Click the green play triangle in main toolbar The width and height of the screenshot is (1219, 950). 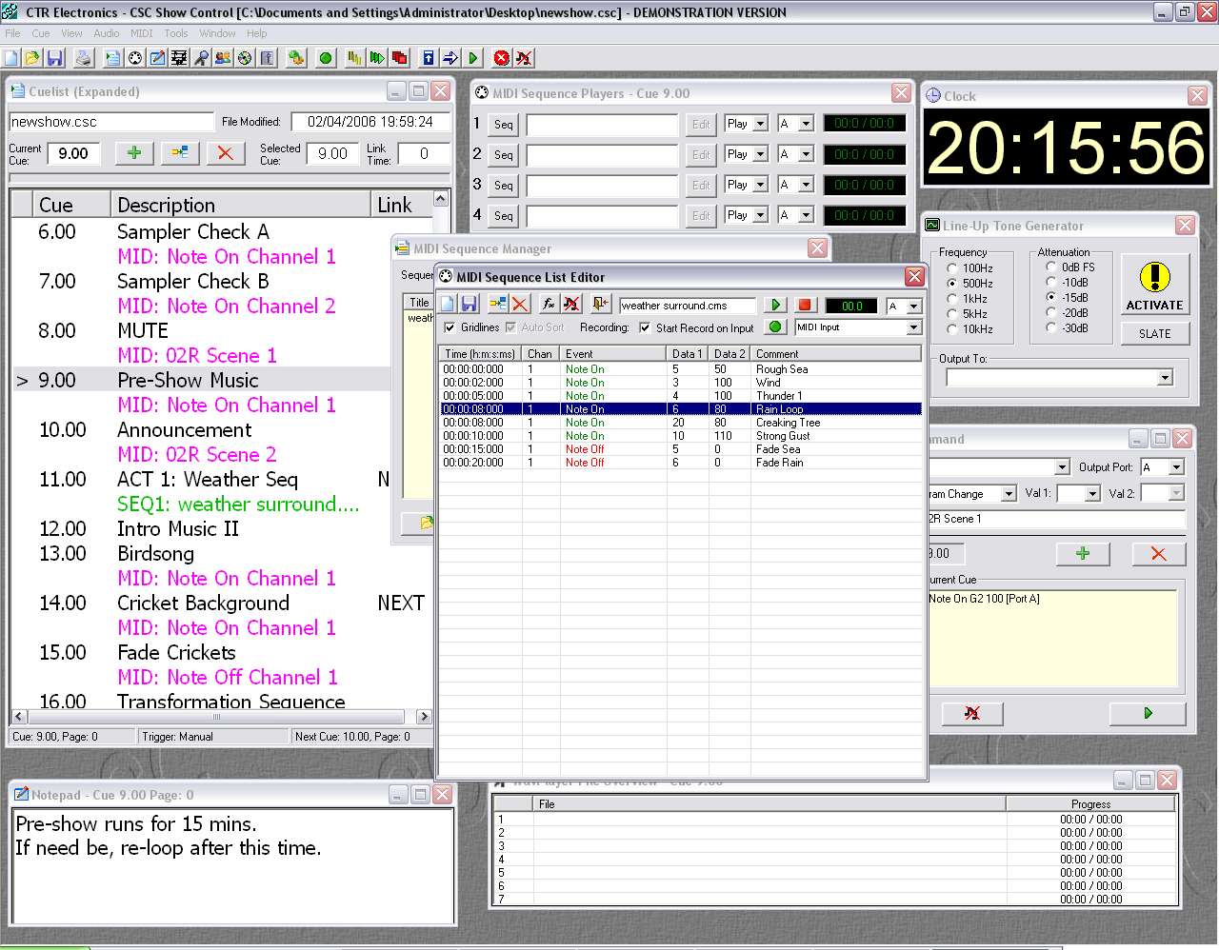[x=472, y=58]
